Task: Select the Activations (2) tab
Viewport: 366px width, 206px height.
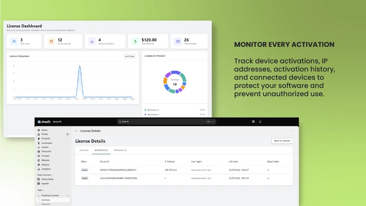Action: click(x=101, y=150)
